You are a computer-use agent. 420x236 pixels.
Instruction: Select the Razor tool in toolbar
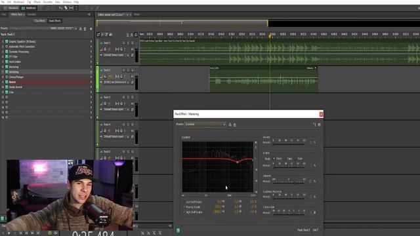(x=66, y=8)
